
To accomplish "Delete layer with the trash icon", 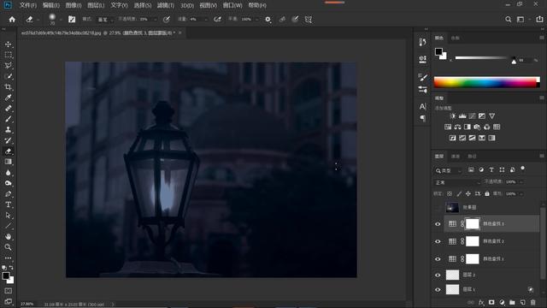I will click(x=532, y=302).
